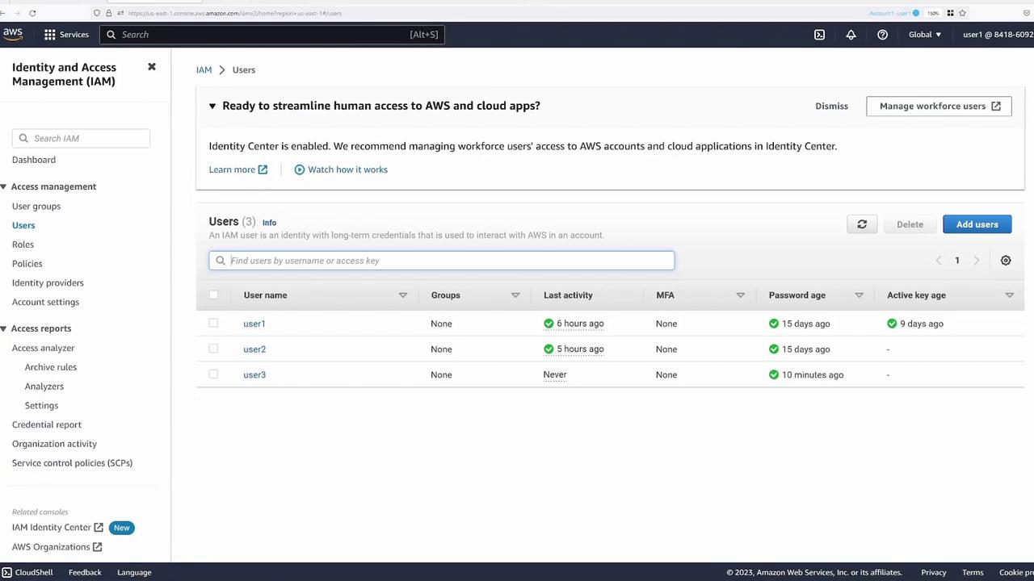Open table preferences gear icon

[x=1006, y=261]
